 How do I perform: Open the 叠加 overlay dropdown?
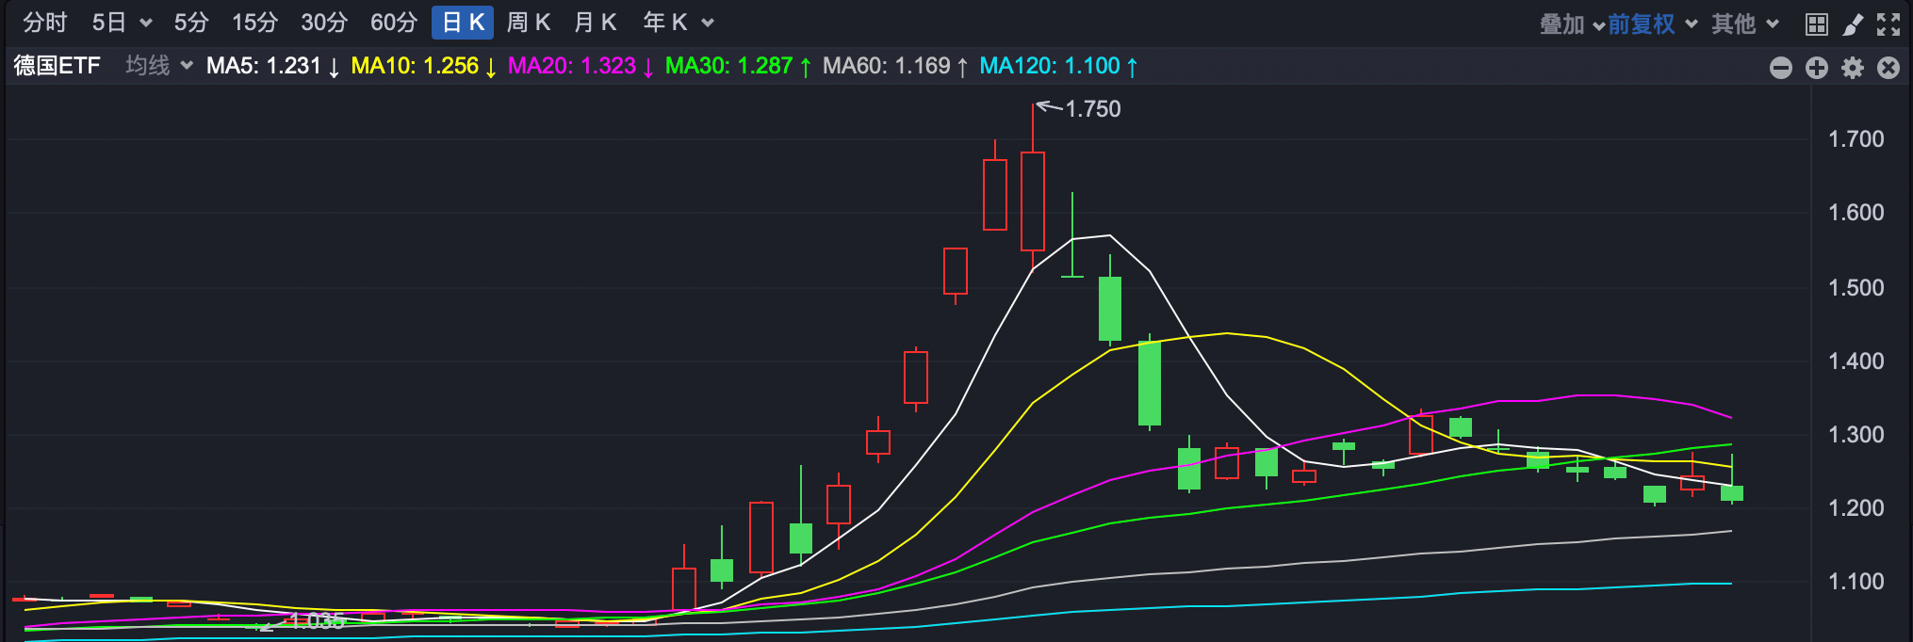point(1572,24)
